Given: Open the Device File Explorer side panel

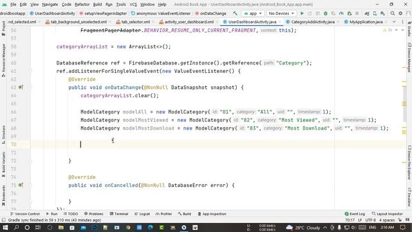Looking at the screenshot, I should [x=409, y=162].
